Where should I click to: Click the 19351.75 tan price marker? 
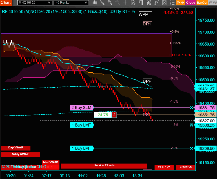pos(206,115)
